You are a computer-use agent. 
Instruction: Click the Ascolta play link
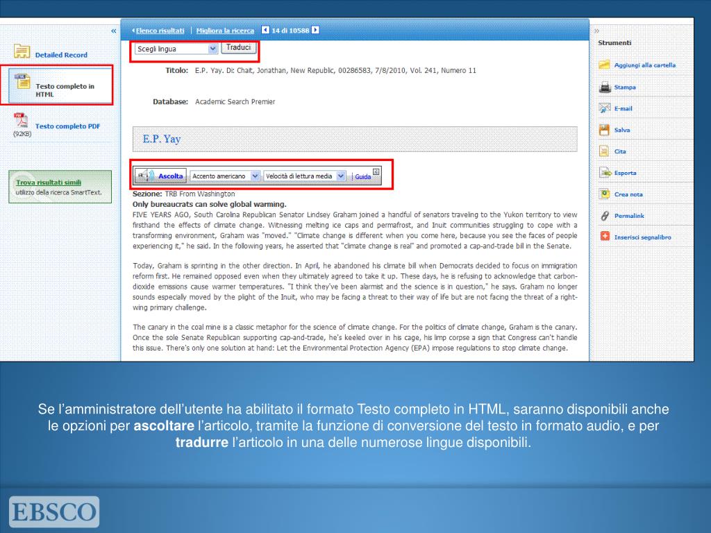click(x=171, y=176)
